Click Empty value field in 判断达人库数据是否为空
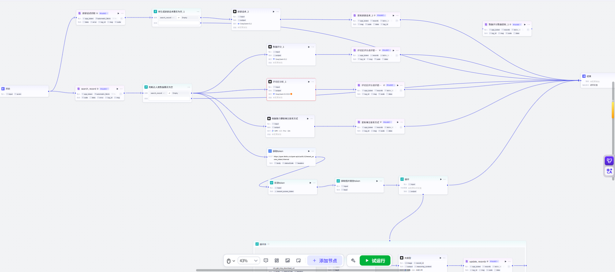The height and width of the screenshot is (272, 615). tap(181, 93)
